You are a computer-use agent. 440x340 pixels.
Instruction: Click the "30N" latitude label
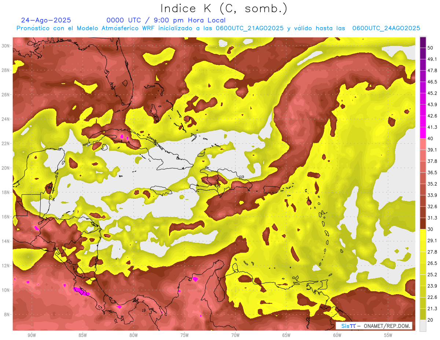click(x=5, y=45)
